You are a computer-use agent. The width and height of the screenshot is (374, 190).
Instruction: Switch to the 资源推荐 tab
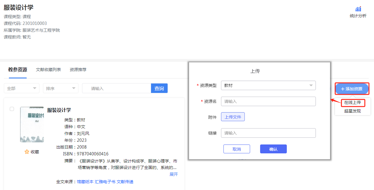pos(78,70)
